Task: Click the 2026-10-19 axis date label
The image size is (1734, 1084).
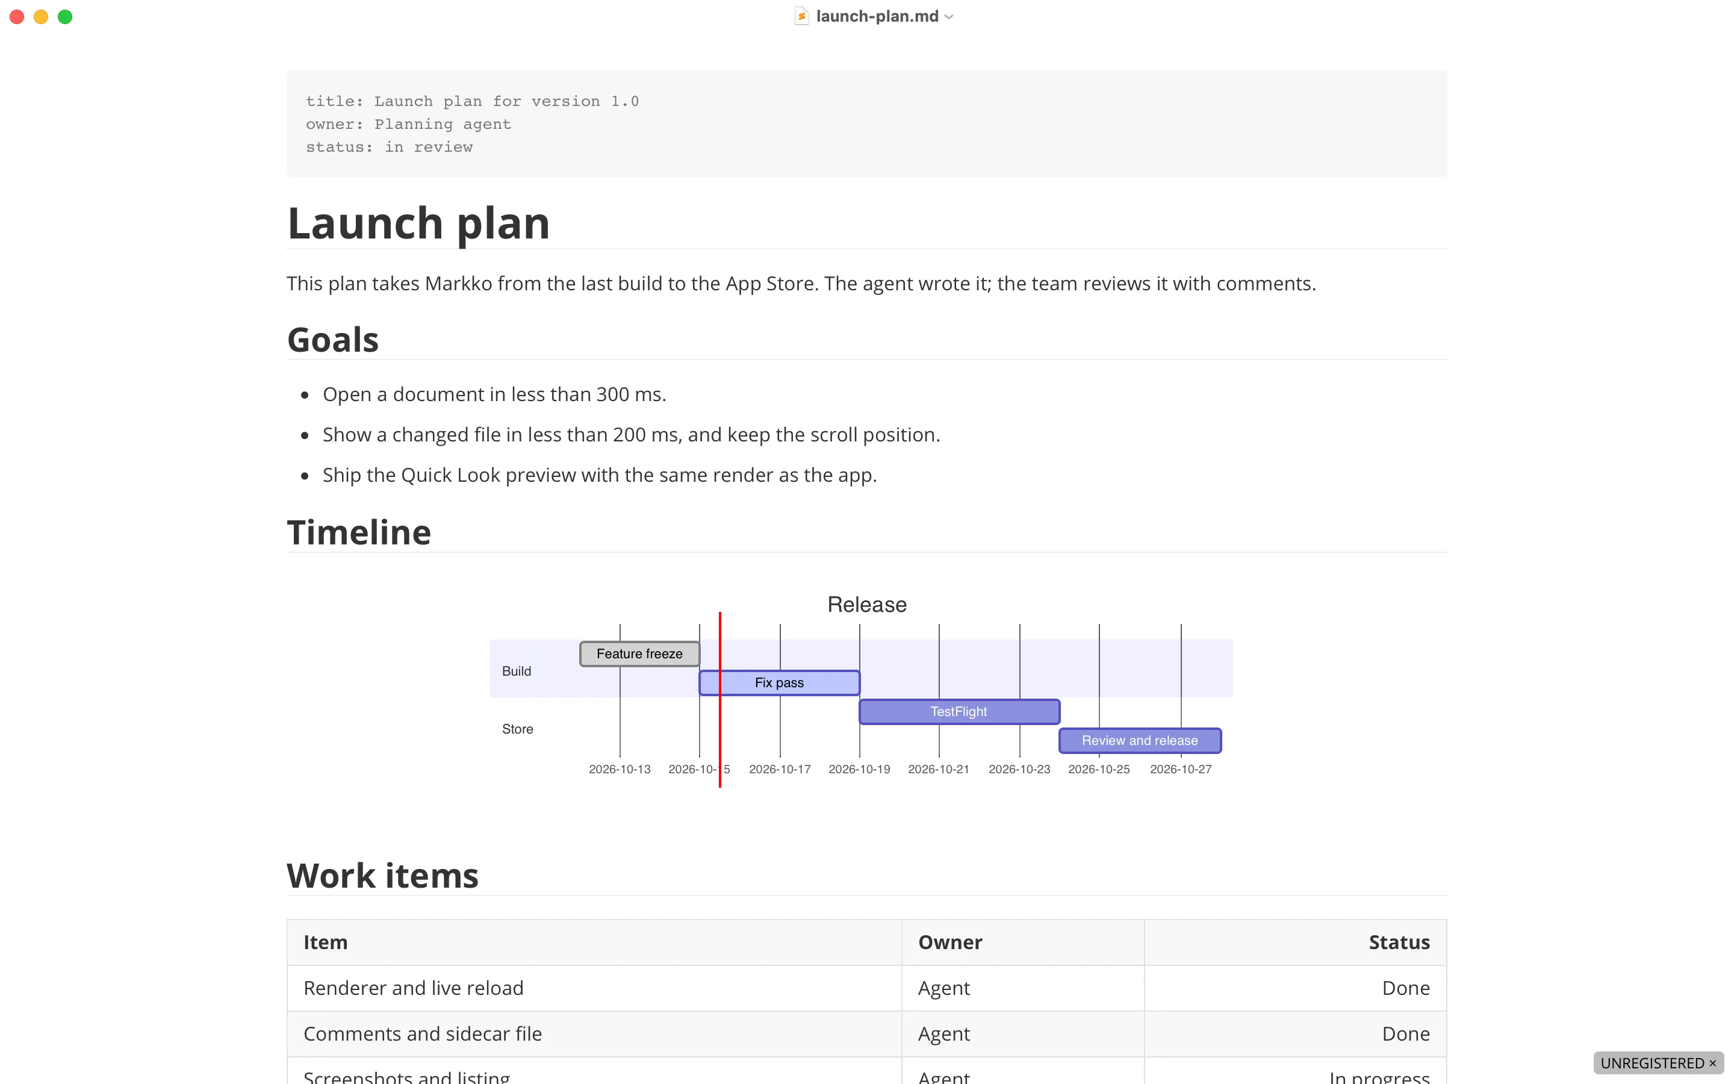Action: click(x=859, y=768)
